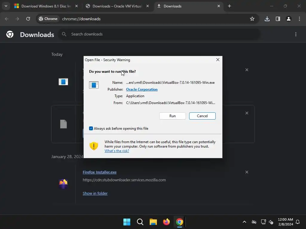
Task: Open the notifications bell icon
Action: point(298,222)
